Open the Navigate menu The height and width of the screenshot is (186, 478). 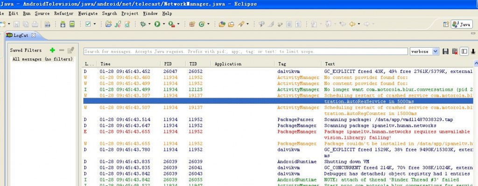click(x=88, y=14)
